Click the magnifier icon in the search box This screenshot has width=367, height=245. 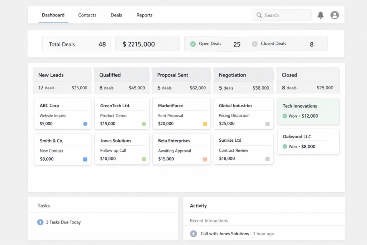pos(259,15)
